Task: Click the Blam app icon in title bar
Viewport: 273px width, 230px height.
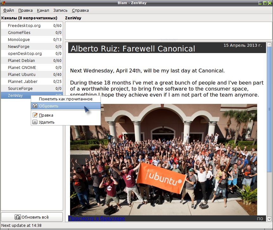Action: [3, 3]
